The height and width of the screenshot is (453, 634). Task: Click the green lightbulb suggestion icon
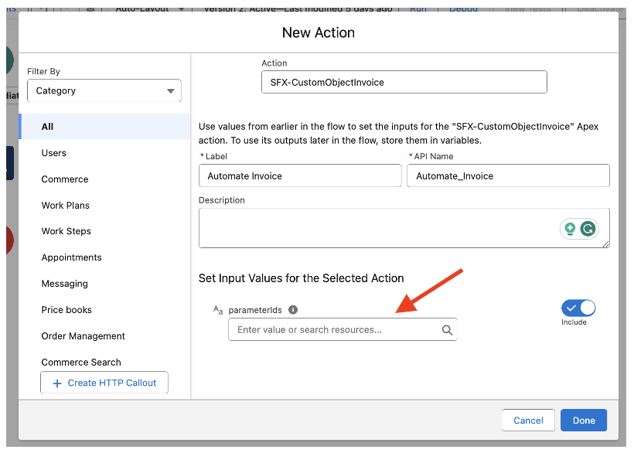(571, 229)
